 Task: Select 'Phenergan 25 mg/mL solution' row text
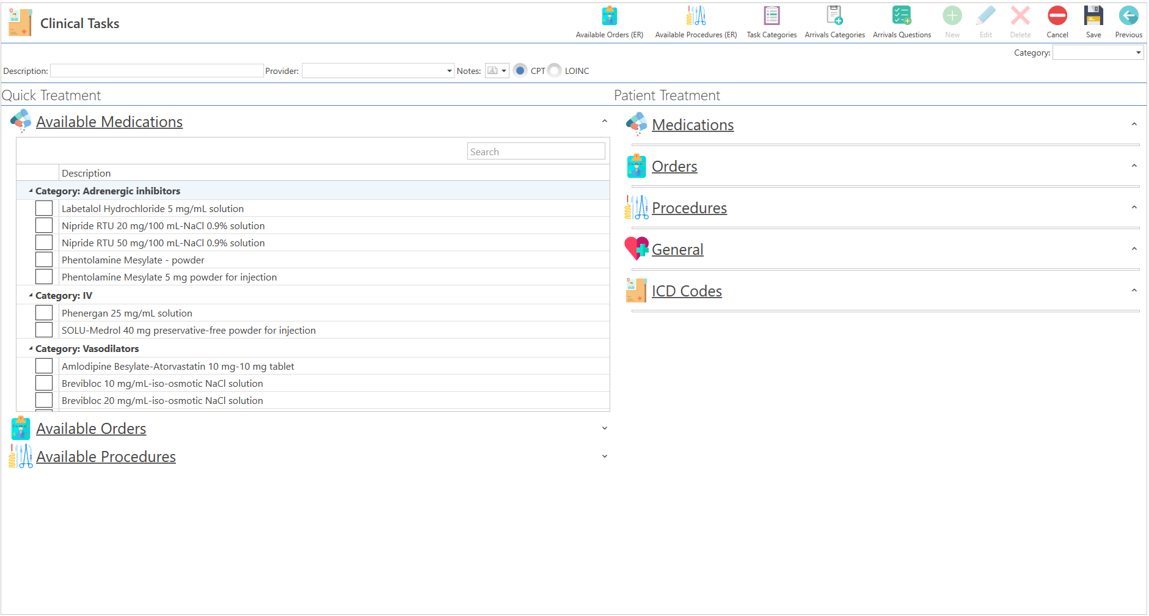coord(127,313)
